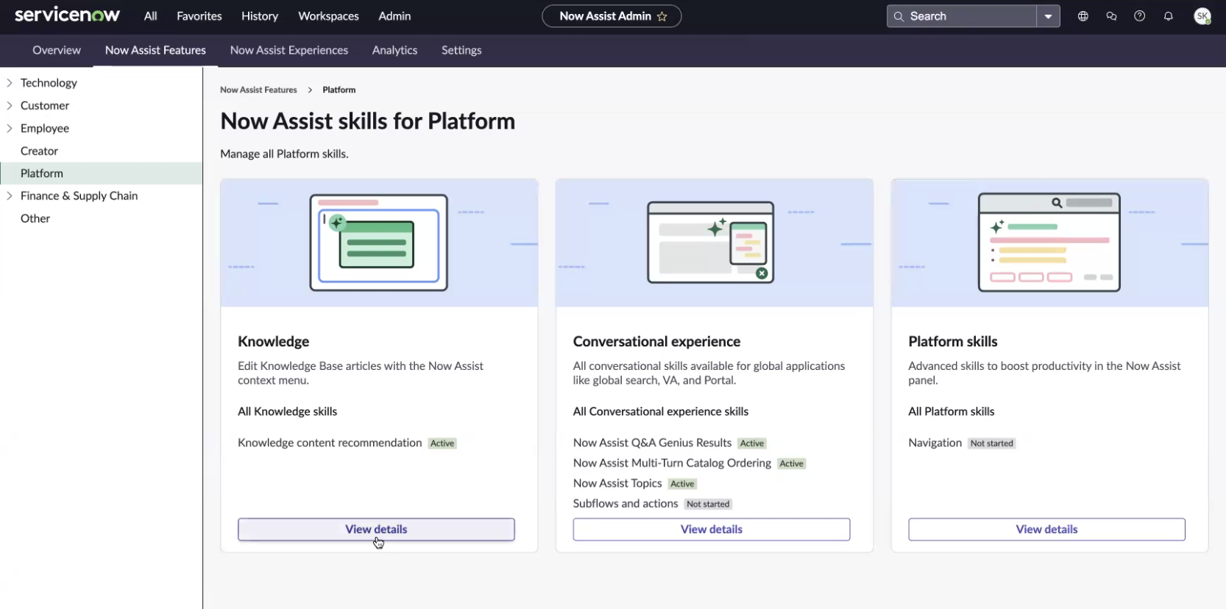
Task: Expand the Customer tree node
Action: (10, 106)
